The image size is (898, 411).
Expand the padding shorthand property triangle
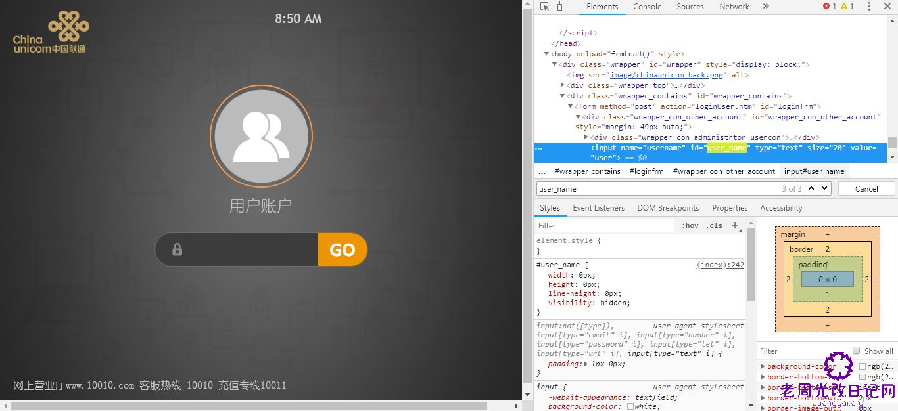click(x=586, y=364)
